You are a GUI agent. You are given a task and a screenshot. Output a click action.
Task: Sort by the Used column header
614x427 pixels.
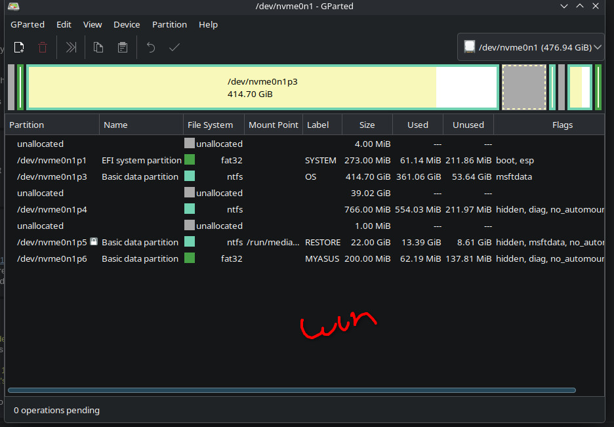[x=418, y=125]
